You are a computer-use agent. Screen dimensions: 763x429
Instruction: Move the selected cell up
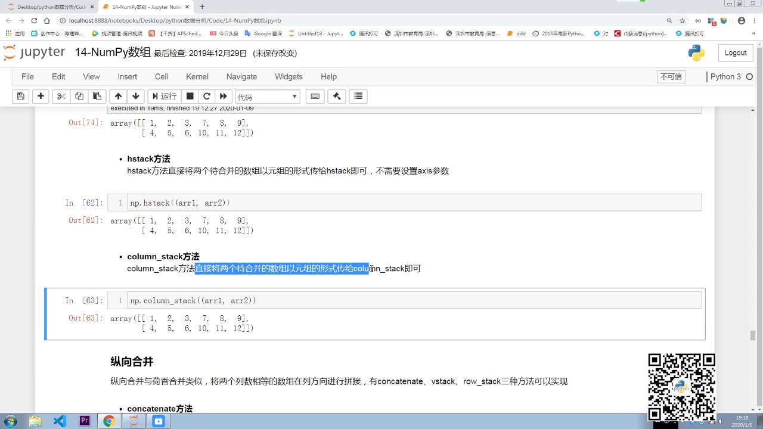tap(118, 96)
